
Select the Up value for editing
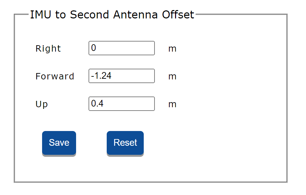pos(121,104)
